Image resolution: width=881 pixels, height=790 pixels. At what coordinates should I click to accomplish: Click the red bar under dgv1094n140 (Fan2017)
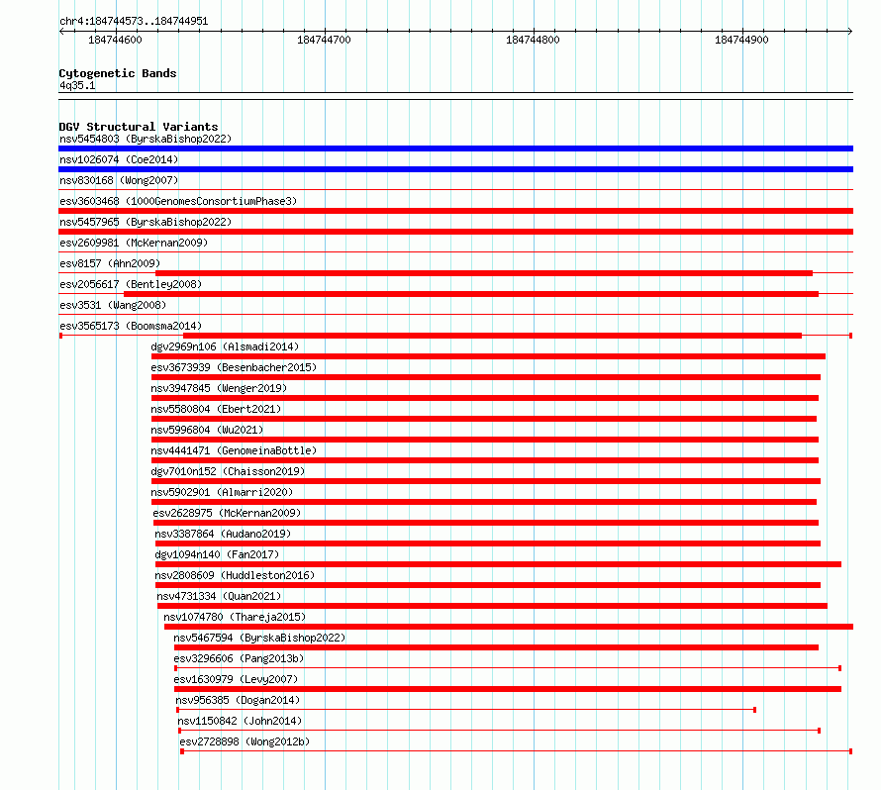point(498,564)
